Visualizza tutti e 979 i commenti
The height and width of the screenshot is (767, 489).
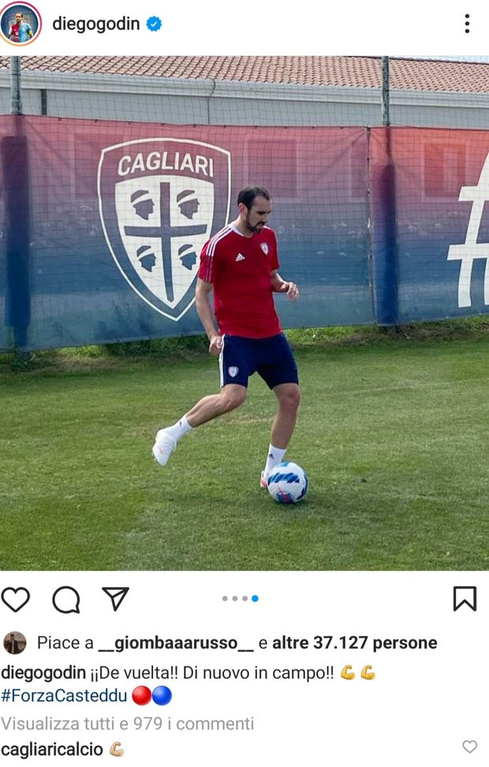pyautogui.click(x=127, y=724)
